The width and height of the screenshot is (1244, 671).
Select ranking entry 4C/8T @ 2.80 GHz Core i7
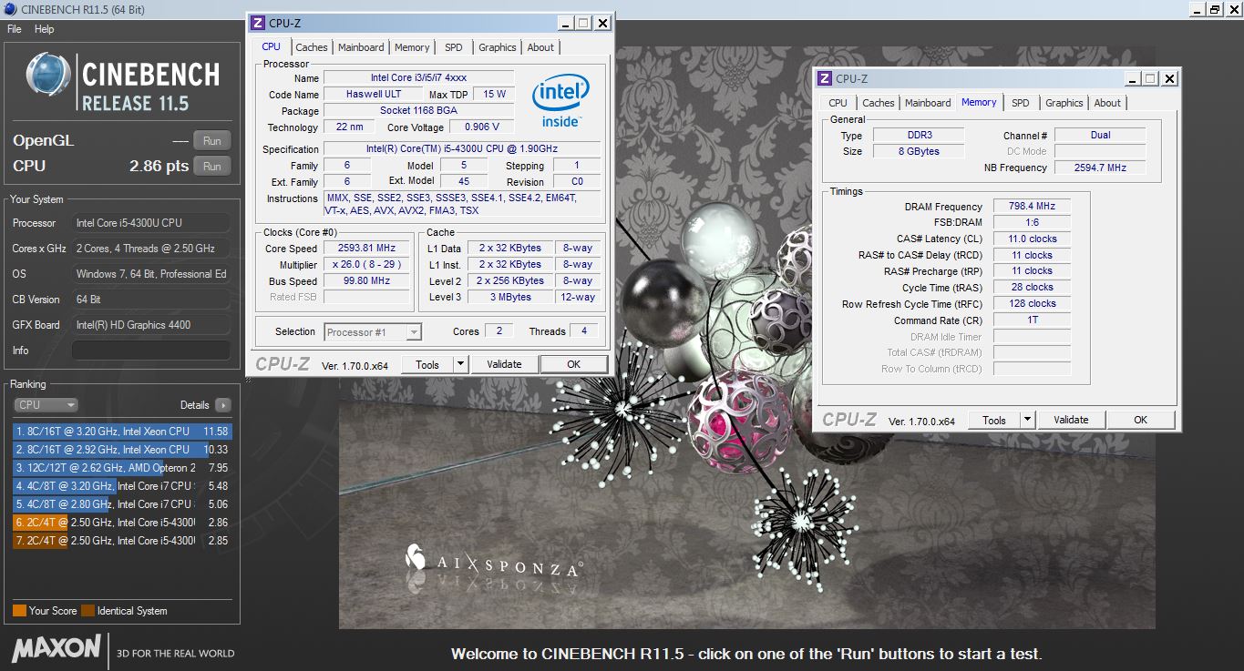coord(122,504)
